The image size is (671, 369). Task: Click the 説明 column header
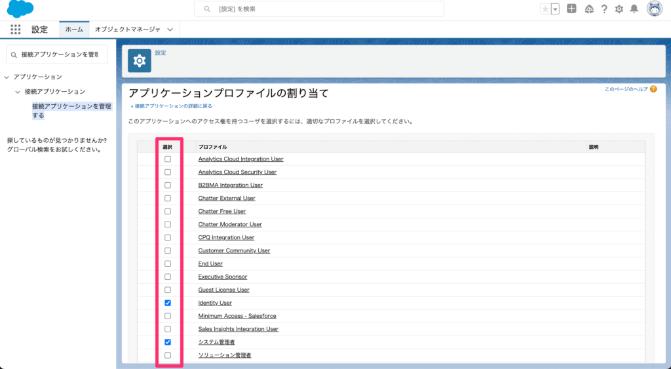pyautogui.click(x=594, y=147)
